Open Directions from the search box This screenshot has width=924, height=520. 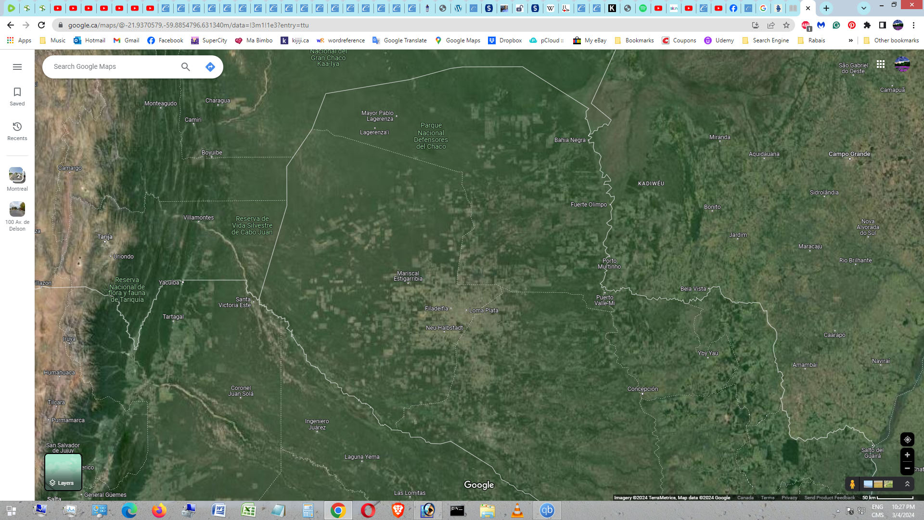click(210, 67)
